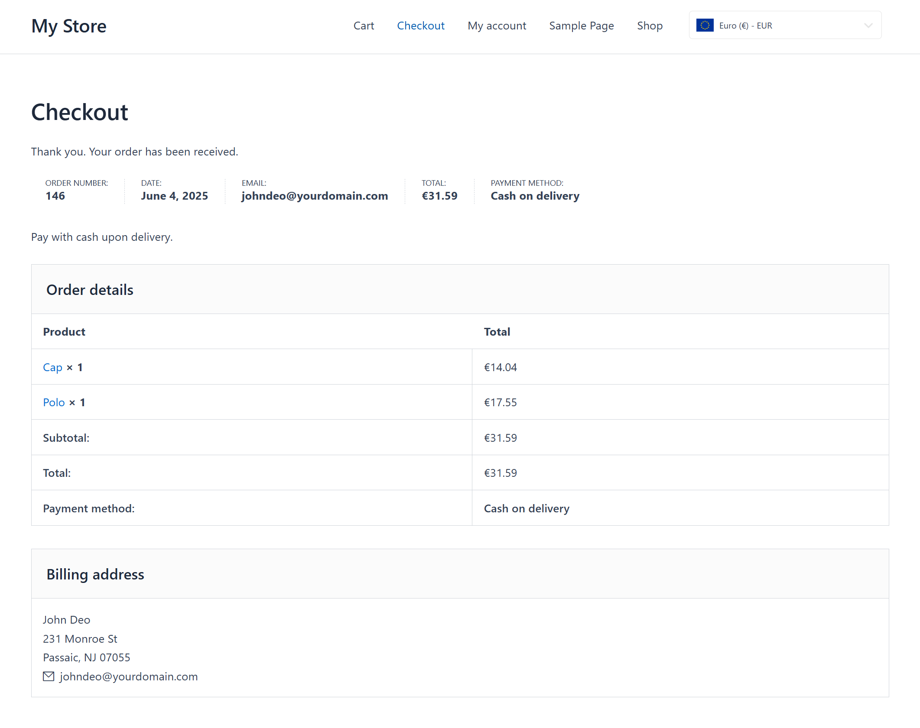Open Sample Page from navigation
Viewport: 920px width, 728px height.
(x=581, y=26)
